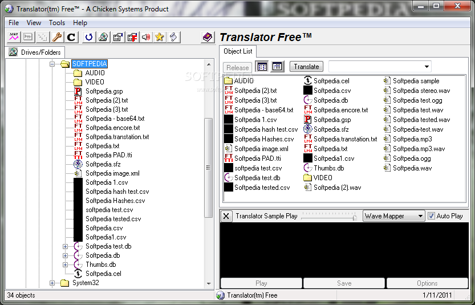Screen dimensions: 475x305
Task: Select the Drives/Folders tab
Action: tap(35, 52)
